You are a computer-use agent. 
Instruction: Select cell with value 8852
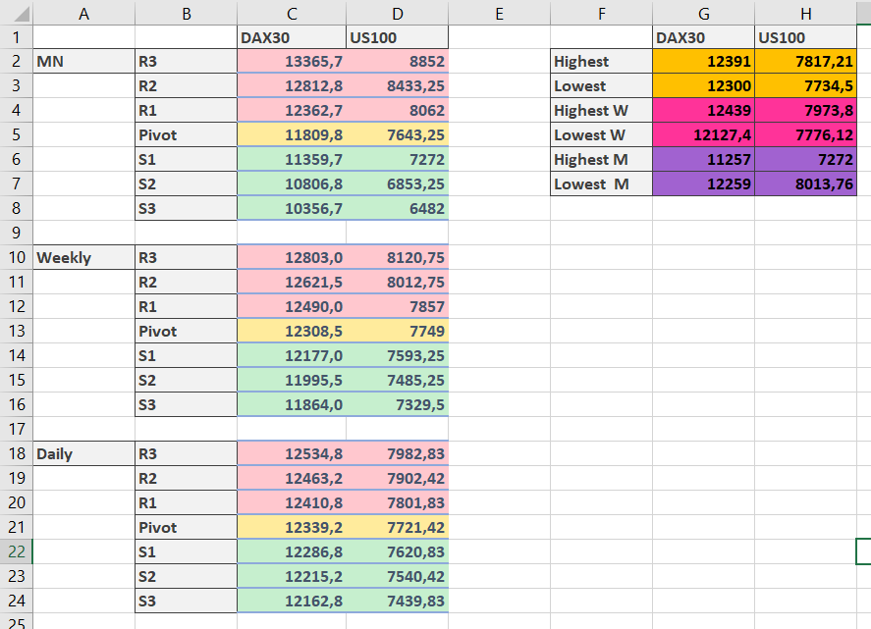[x=397, y=61]
